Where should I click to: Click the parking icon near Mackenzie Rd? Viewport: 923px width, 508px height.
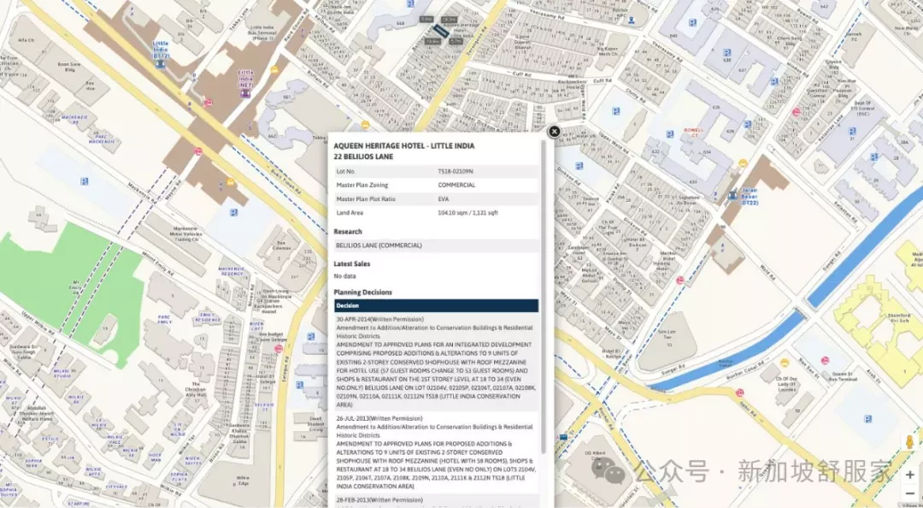(85, 181)
